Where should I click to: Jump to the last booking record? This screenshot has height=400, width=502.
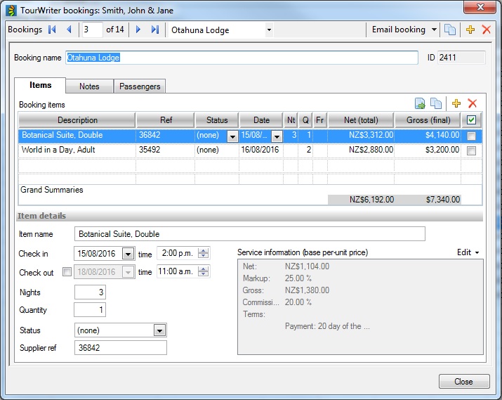155,30
